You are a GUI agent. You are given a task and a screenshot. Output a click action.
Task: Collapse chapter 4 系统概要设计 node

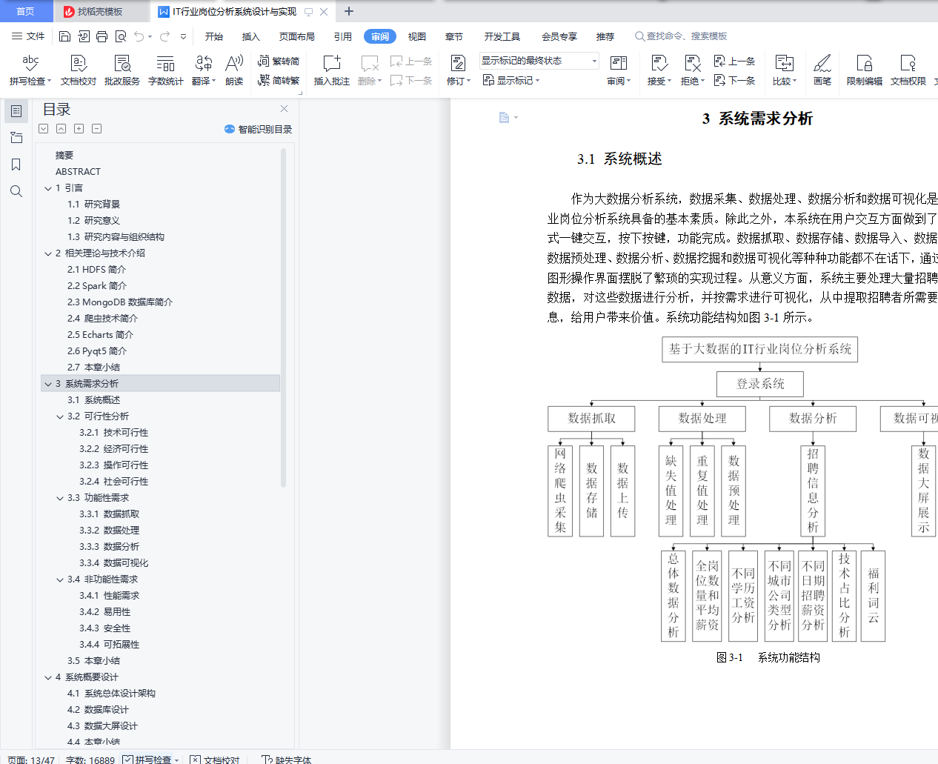click(x=48, y=677)
